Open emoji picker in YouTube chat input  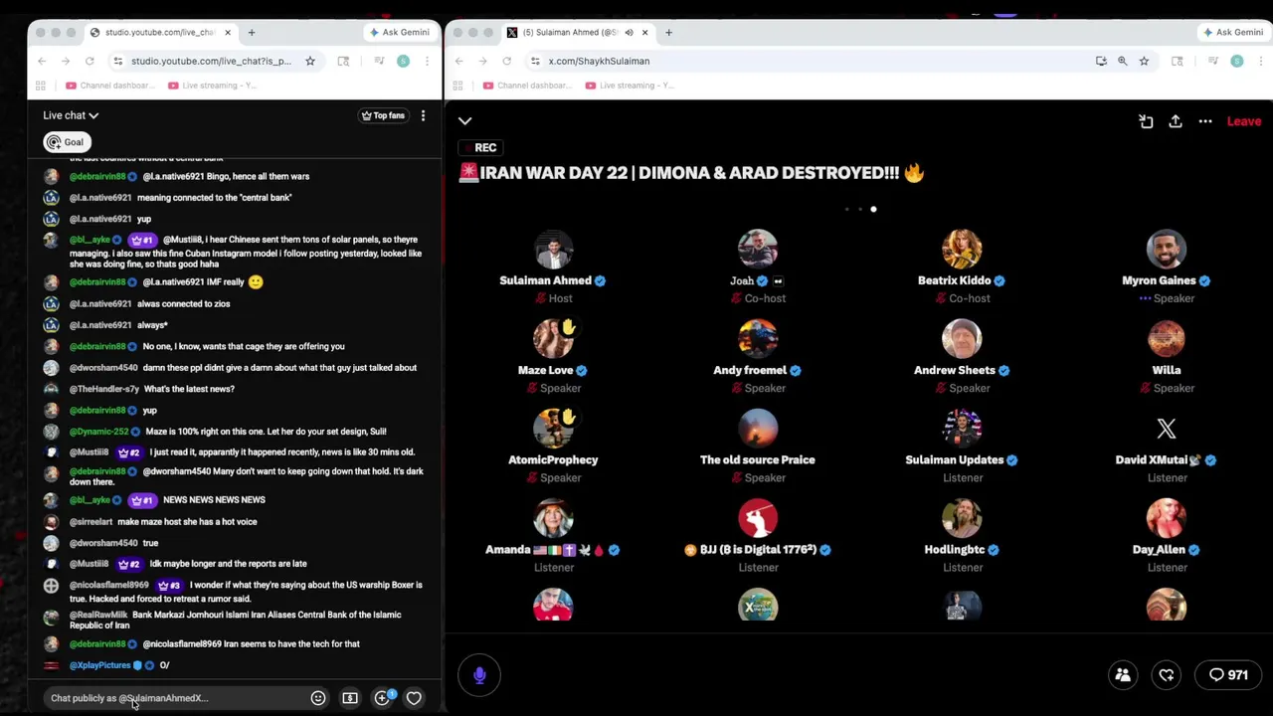pyautogui.click(x=318, y=698)
